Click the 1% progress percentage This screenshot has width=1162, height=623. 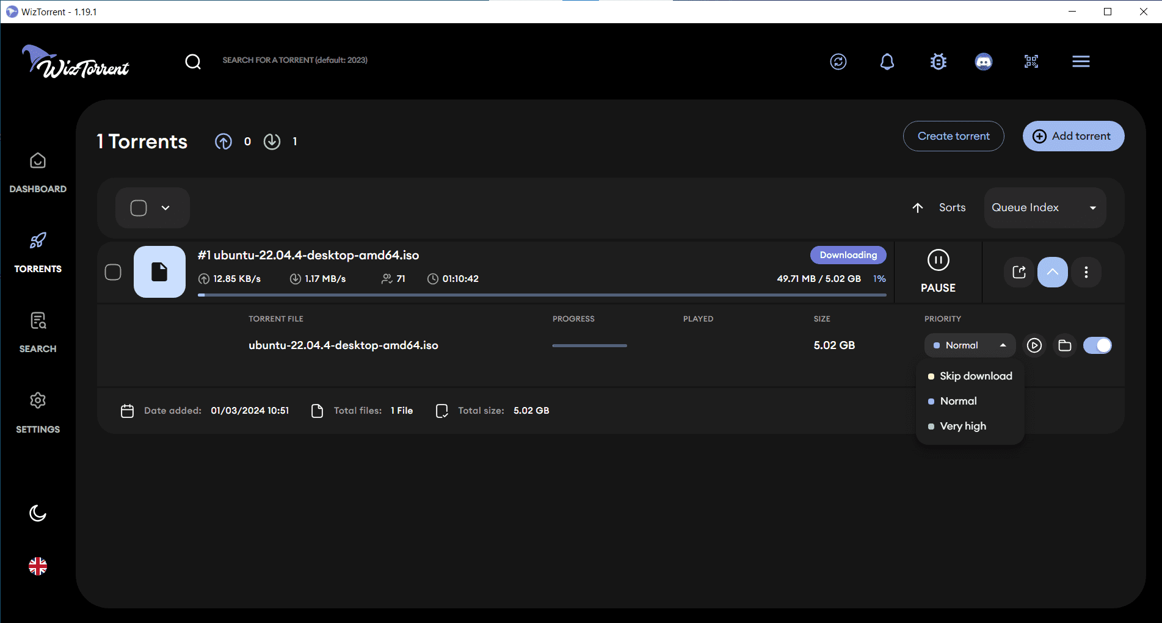point(879,279)
